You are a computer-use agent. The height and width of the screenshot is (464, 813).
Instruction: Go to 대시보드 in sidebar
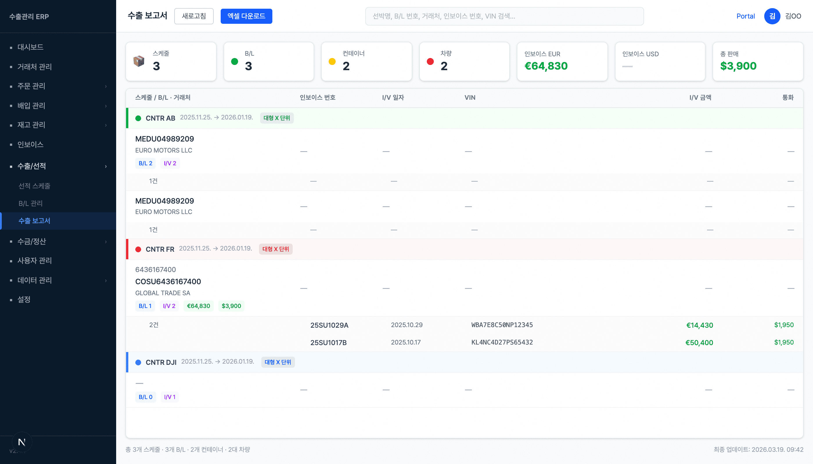30,47
